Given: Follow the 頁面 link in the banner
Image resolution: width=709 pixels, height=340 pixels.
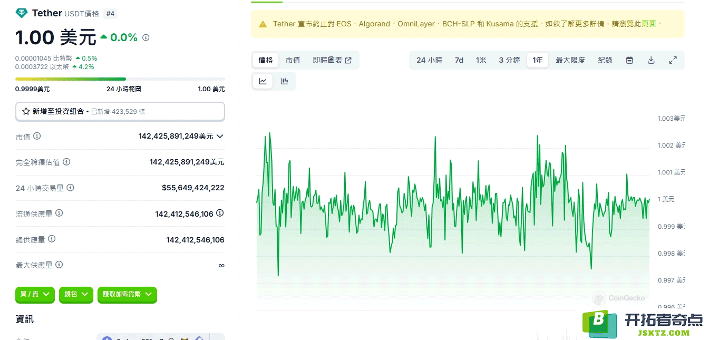Looking at the screenshot, I should point(649,24).
